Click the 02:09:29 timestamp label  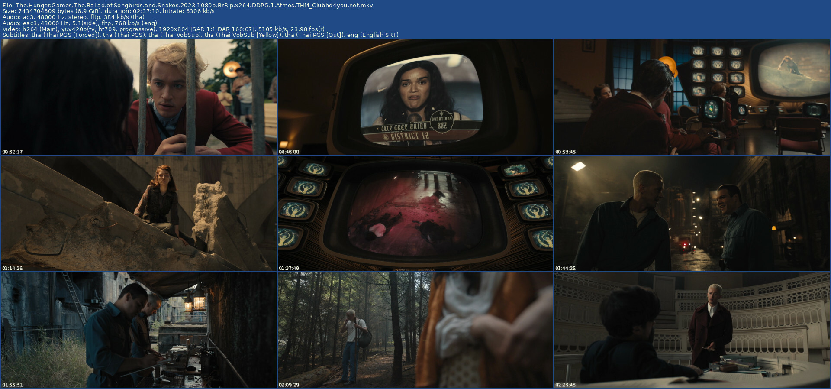click(x=289, y=385)
